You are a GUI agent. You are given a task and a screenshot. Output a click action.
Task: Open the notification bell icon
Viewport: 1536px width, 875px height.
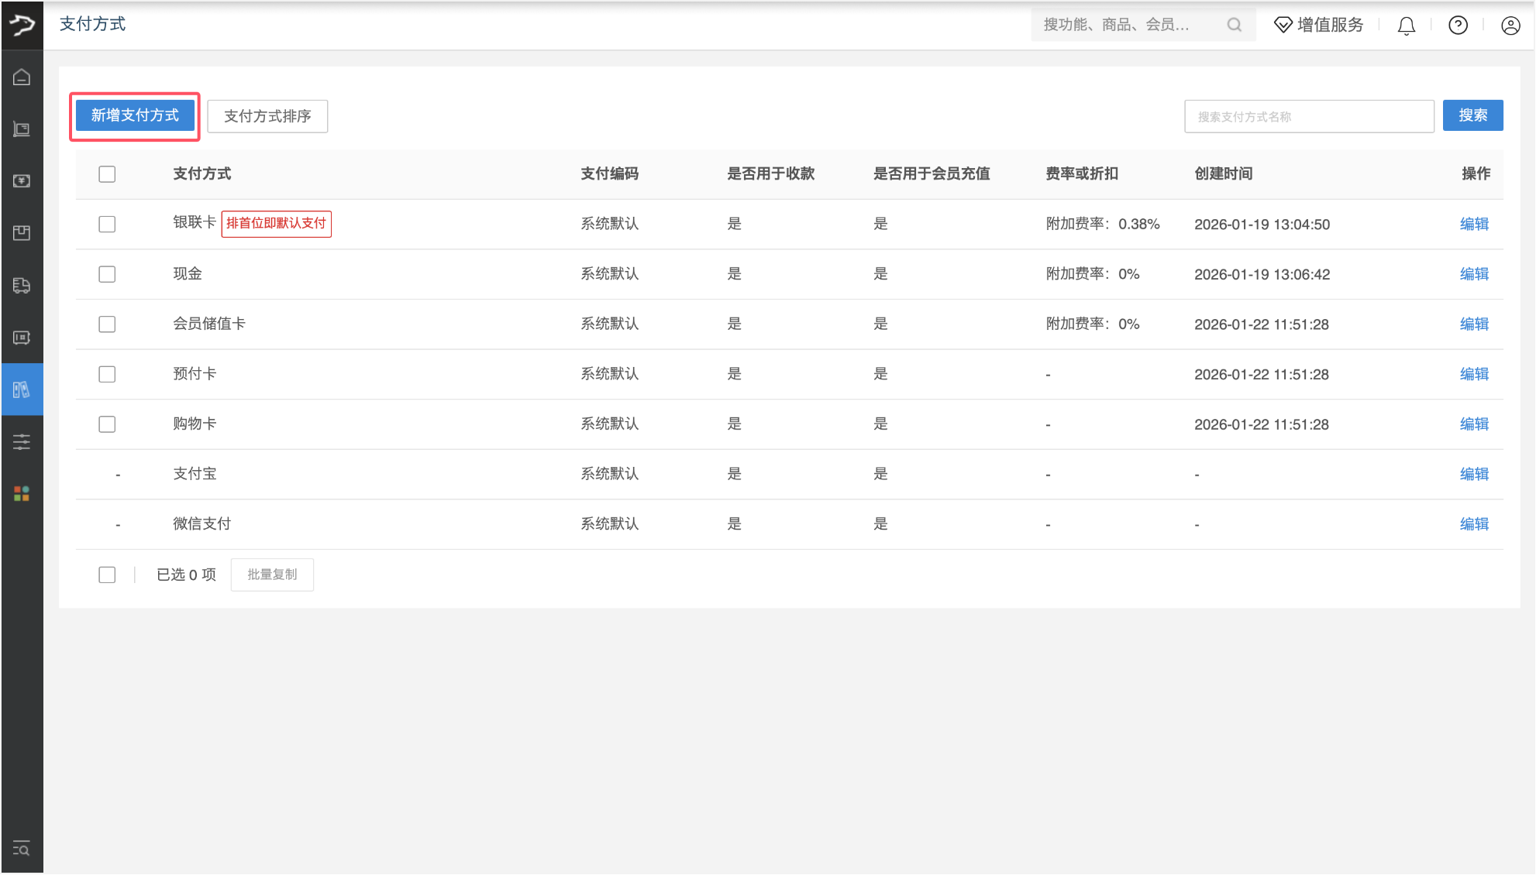[x=1406, y=26]
